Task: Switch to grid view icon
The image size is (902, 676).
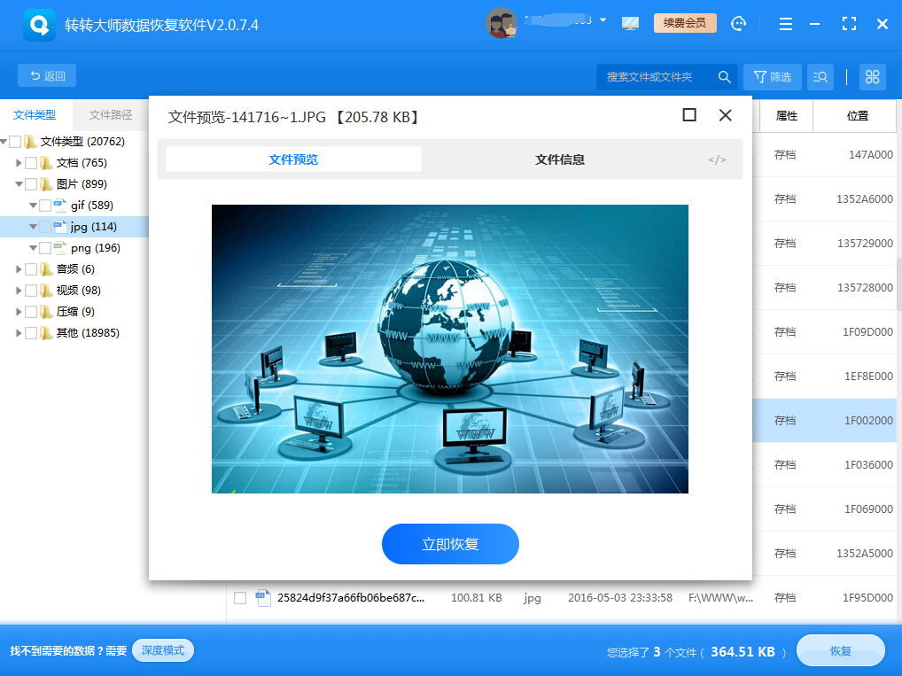Action: tap(872, 77)
